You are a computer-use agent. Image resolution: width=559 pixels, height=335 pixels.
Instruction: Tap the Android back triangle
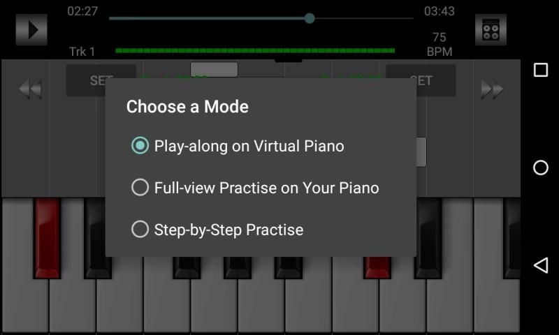click(541, 266)
